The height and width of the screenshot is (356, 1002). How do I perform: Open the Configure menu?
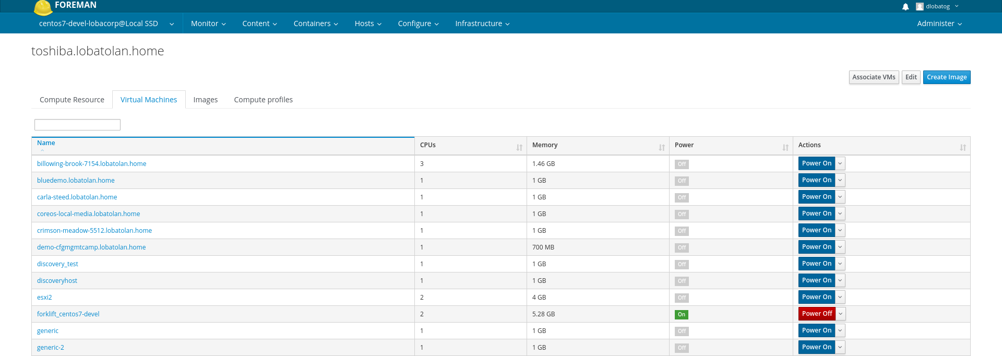(418, 23)
